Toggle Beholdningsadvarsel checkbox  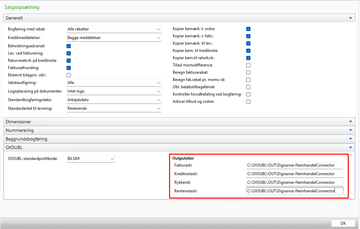[x=68, y=46]
